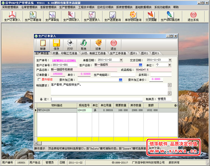The width and height of the screenshot is (210, 166).
Task: Expand 交货日期 date dropdown
Action: tap(170, 60)
